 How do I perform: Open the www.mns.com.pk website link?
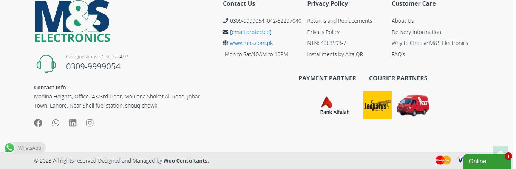(251, 43)
